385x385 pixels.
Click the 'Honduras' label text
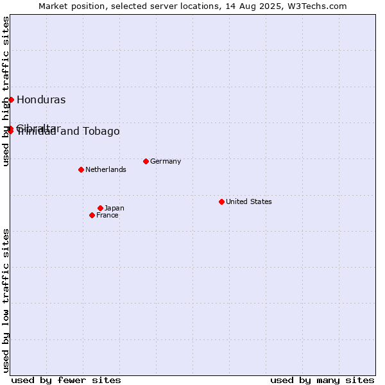coord(41,99)
